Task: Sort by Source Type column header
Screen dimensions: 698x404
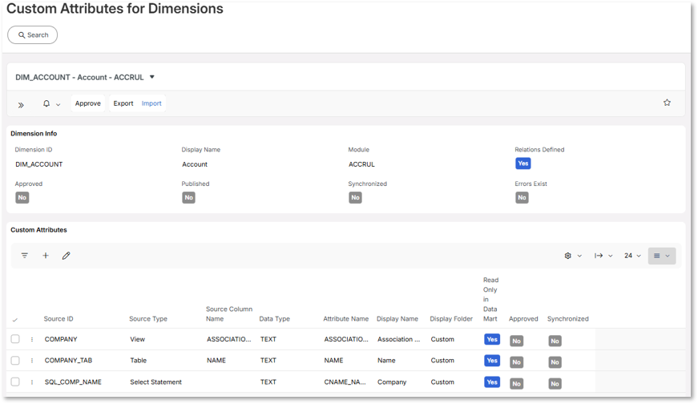Action: point(148,319)
